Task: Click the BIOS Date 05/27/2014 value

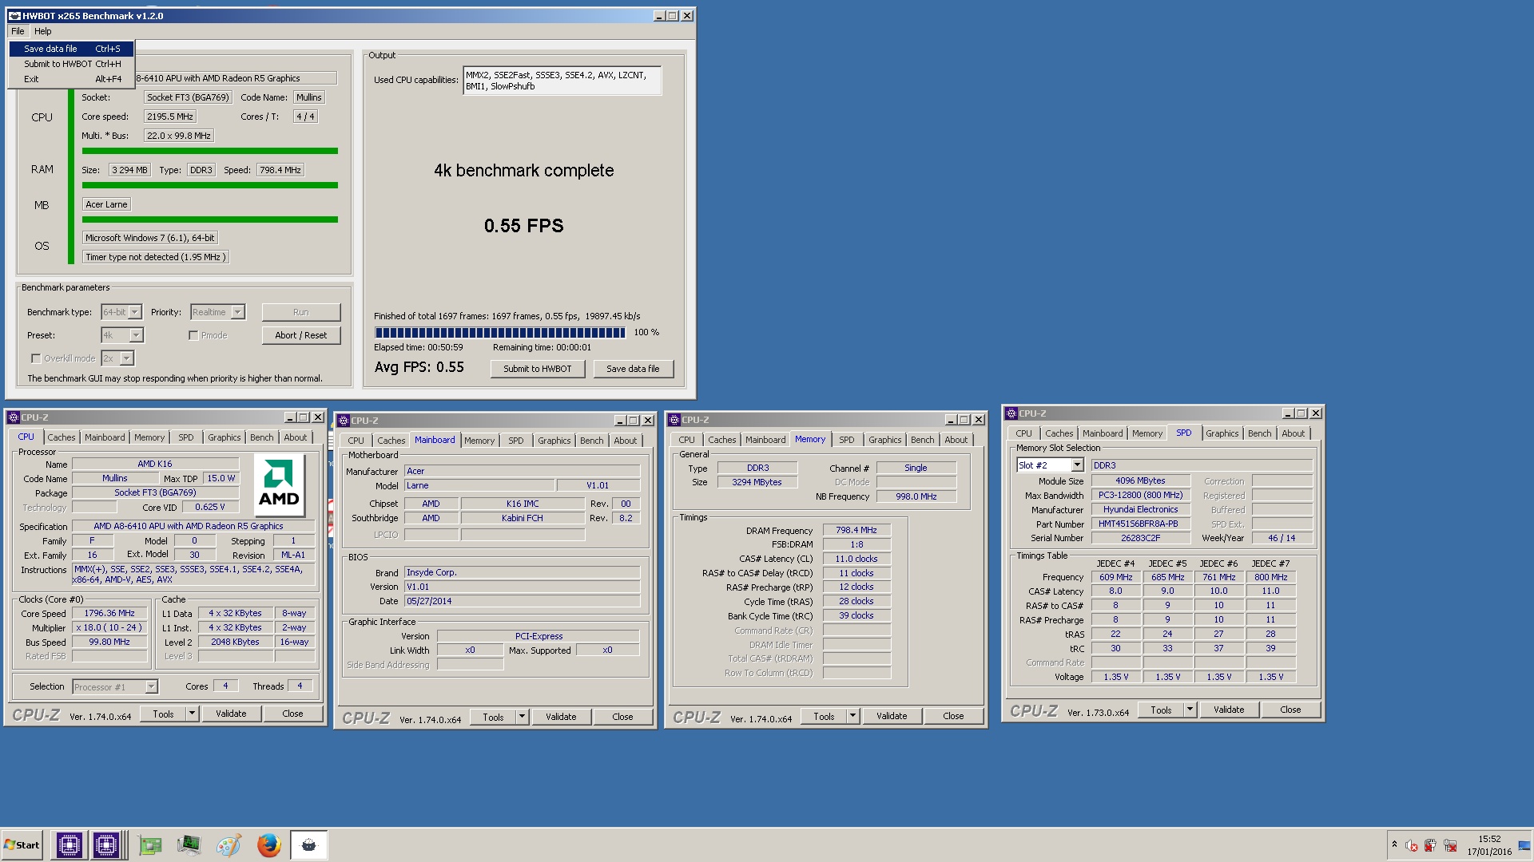Action: click(x=522, y=601)
